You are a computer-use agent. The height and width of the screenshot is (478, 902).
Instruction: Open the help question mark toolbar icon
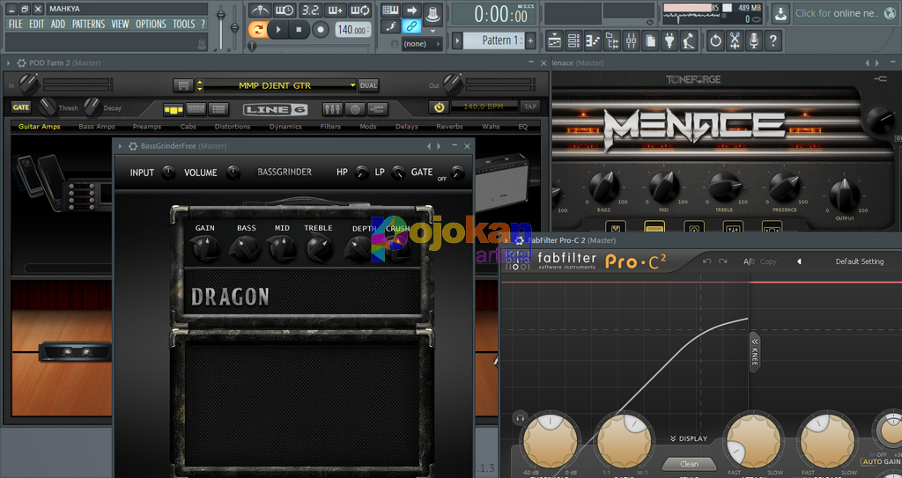point(773,40)
